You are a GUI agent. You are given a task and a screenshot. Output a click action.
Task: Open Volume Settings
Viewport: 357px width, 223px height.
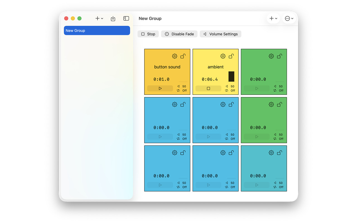pos(220,34)
